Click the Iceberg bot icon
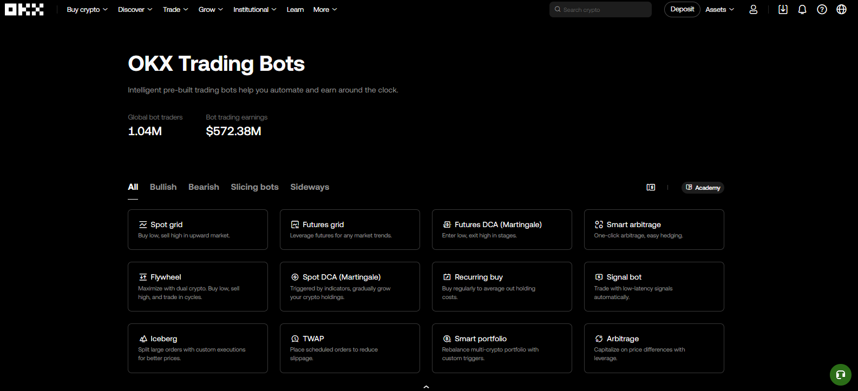 (x=143, y=339)
